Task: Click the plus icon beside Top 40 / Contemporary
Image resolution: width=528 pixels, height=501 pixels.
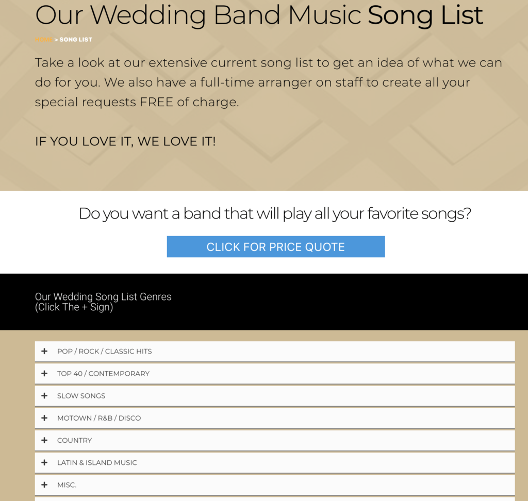Action: pyautogui.click(x=44, y=373)
